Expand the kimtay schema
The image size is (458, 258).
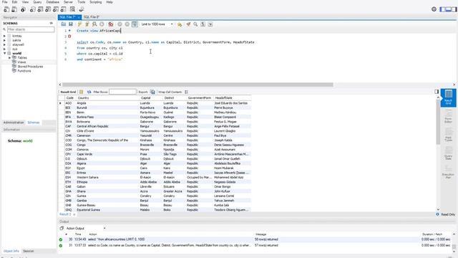(4, 36)
